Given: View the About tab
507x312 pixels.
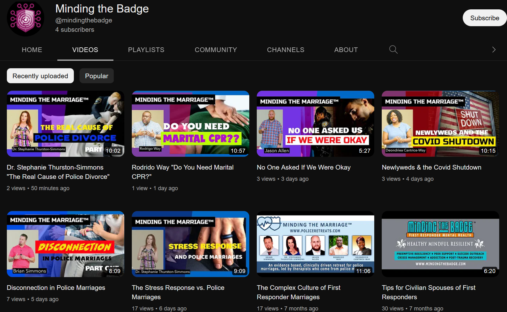Looking at the screenshot, I should point(346,50).
